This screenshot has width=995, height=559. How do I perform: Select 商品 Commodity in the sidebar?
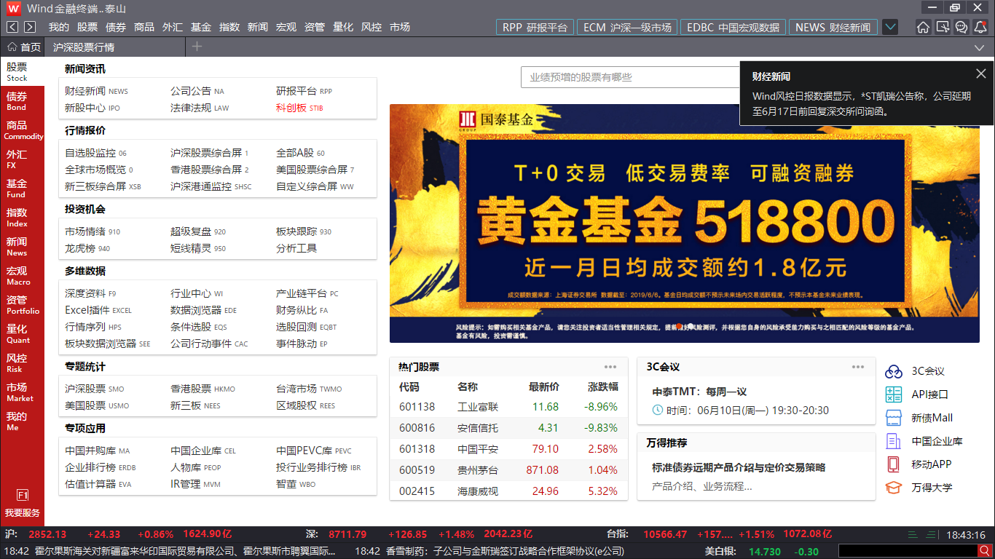coord(22,130)
